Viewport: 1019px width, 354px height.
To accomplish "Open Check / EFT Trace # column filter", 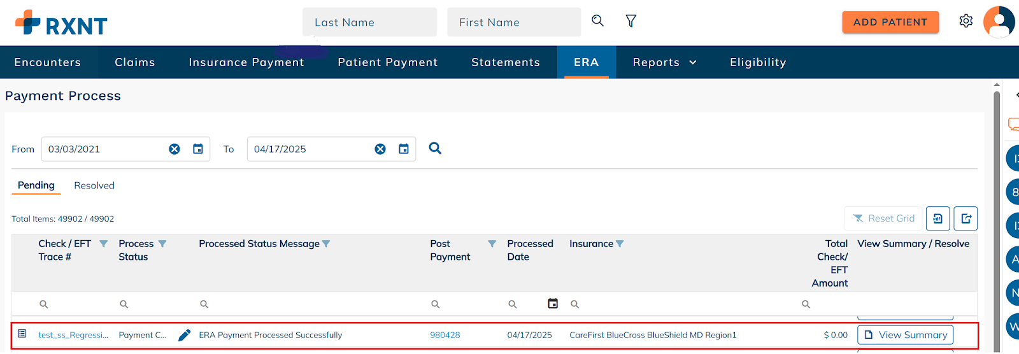I will (x=103, y=244).
